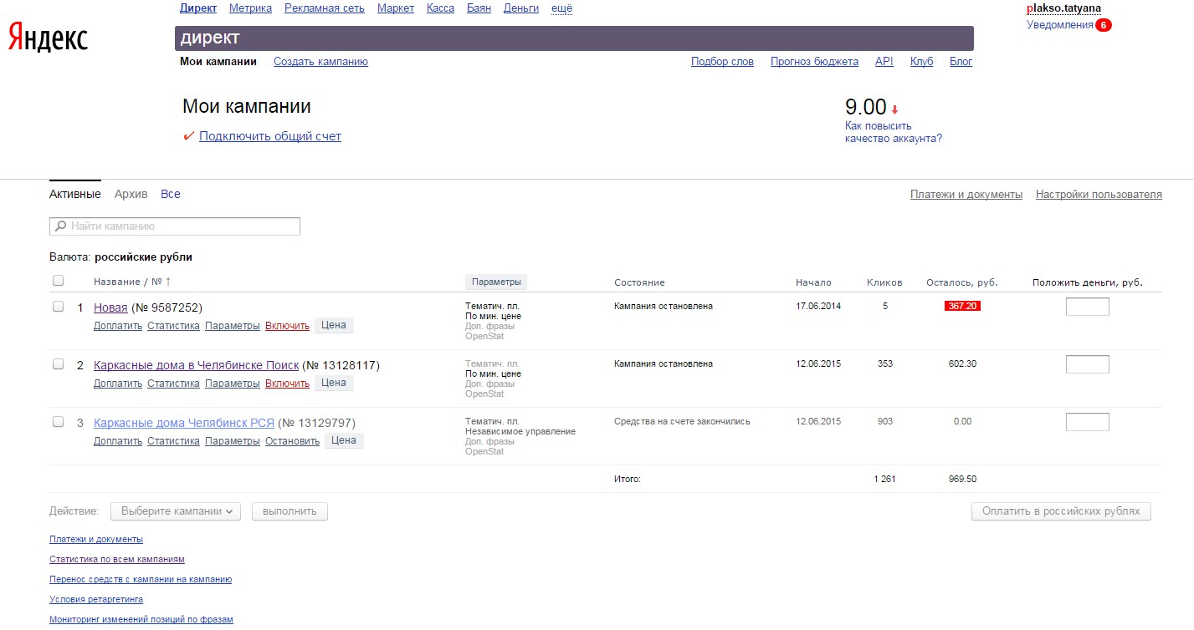Switch to the Активные tab
1194x630 pixels.
click(75, 194)
